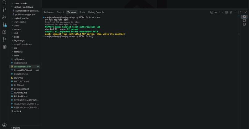Click terminal line 'checked 22 cases: 22 passed'

[61, 29]
